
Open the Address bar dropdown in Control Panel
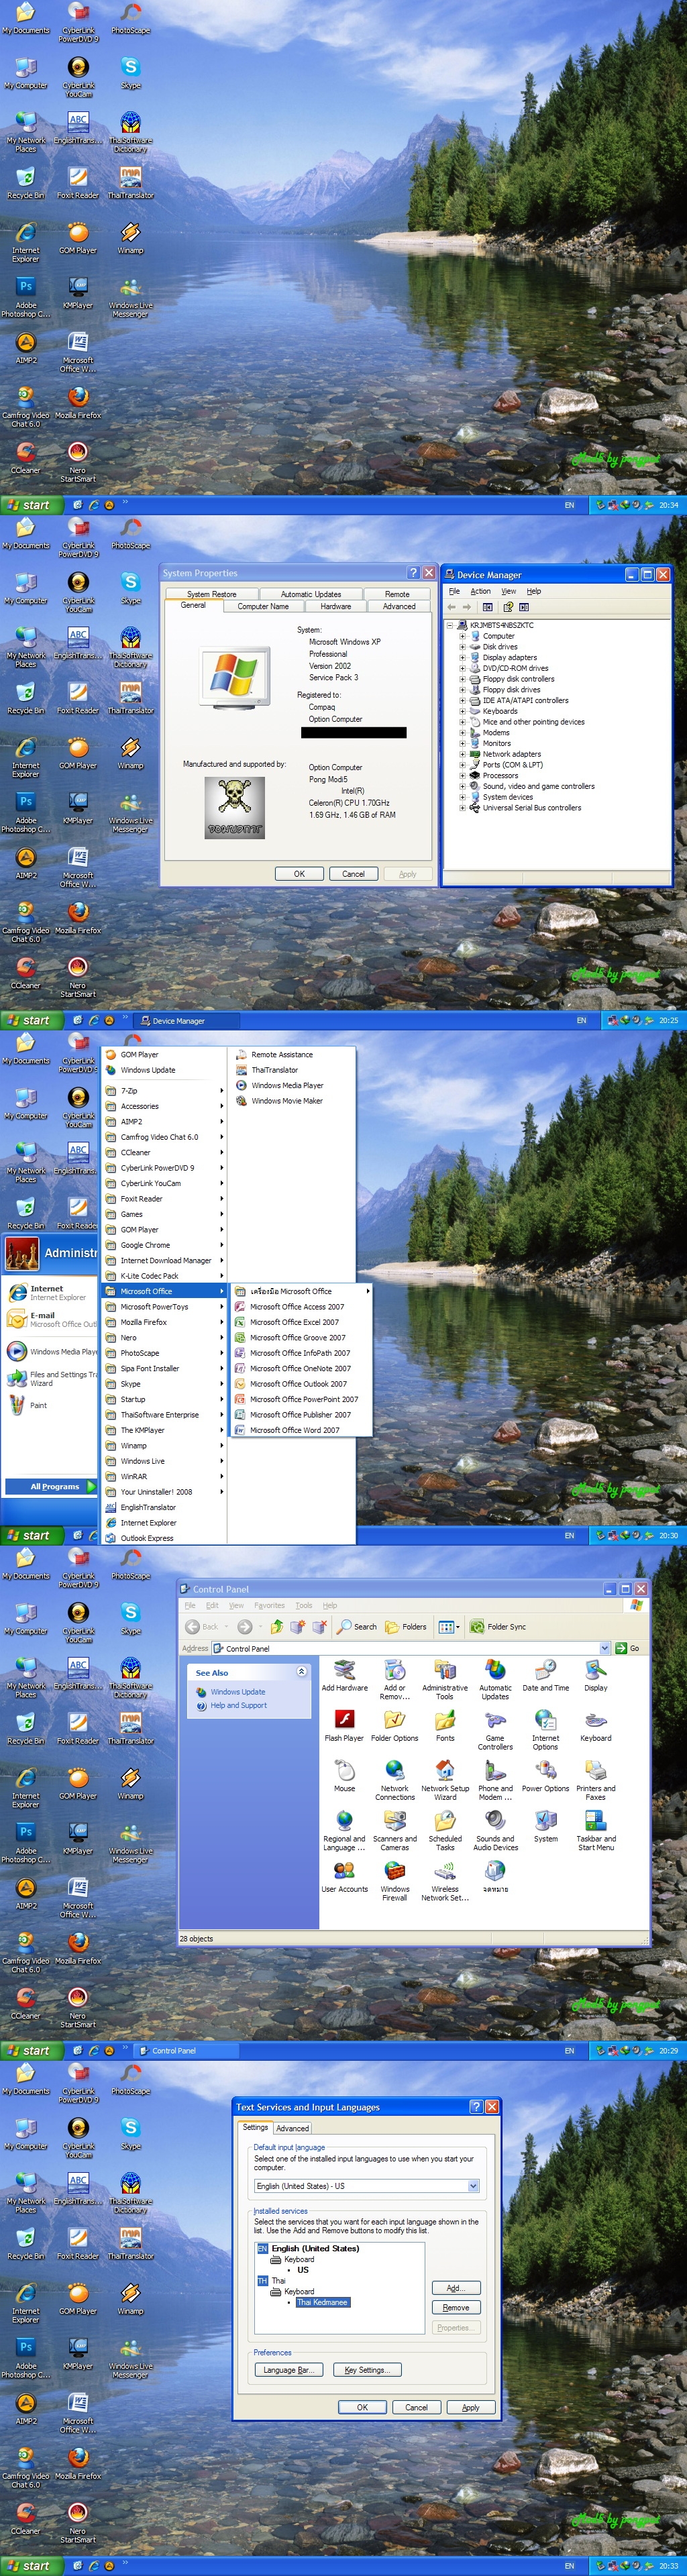pyautogui.click(x=605, y=1648)
